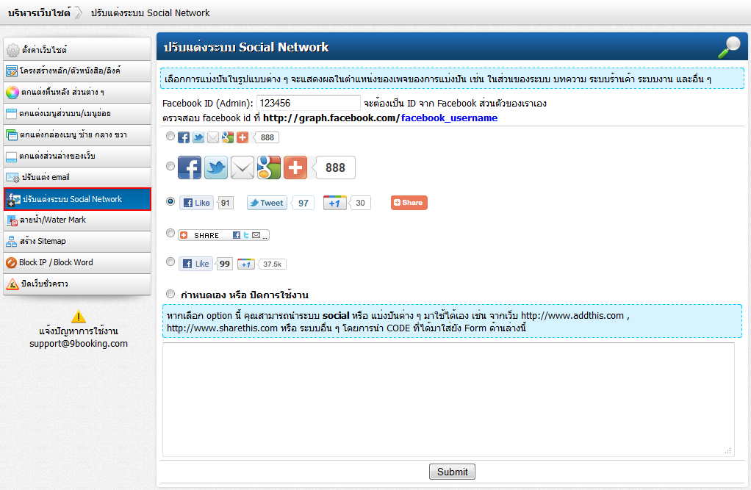751x490 pixels.
Task: Click the Facebook Like button showing 99
Action: click(196, 264)
